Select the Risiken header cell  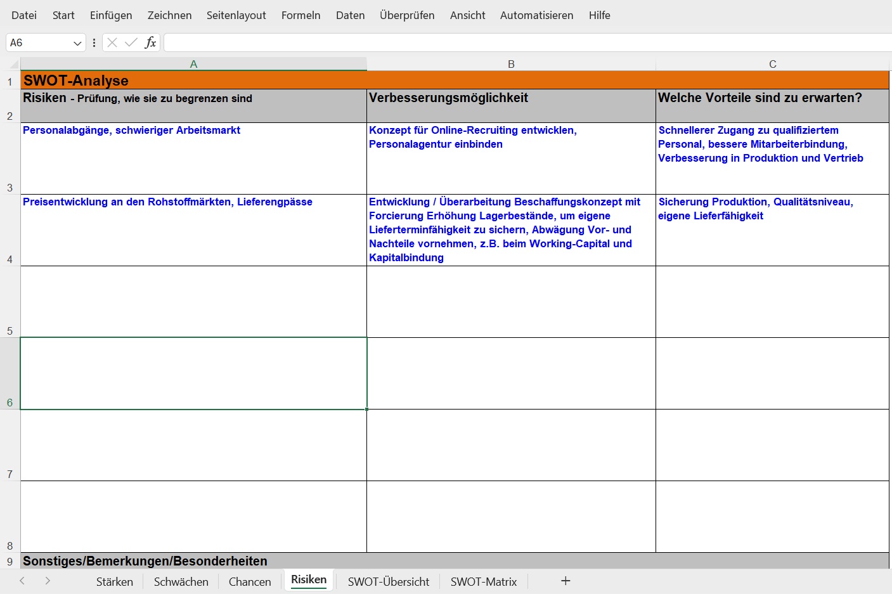click(193, 106)
